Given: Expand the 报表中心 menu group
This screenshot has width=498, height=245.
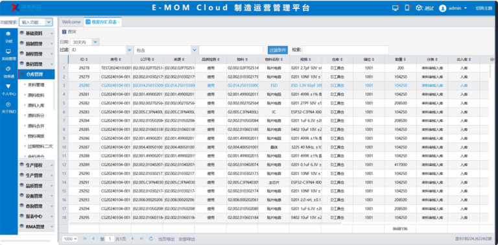Looking at the screenshot, I should tap(36, 216).
